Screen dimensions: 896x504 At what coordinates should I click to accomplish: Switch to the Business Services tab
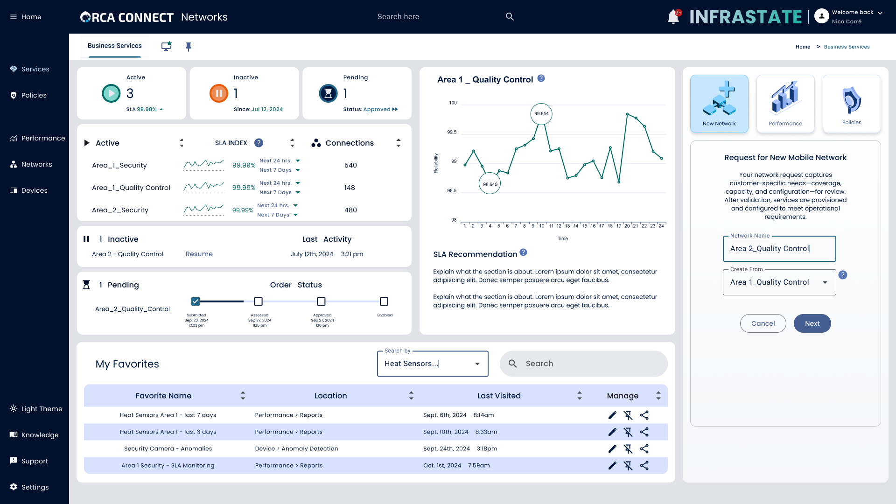click(x=115, y=46)
